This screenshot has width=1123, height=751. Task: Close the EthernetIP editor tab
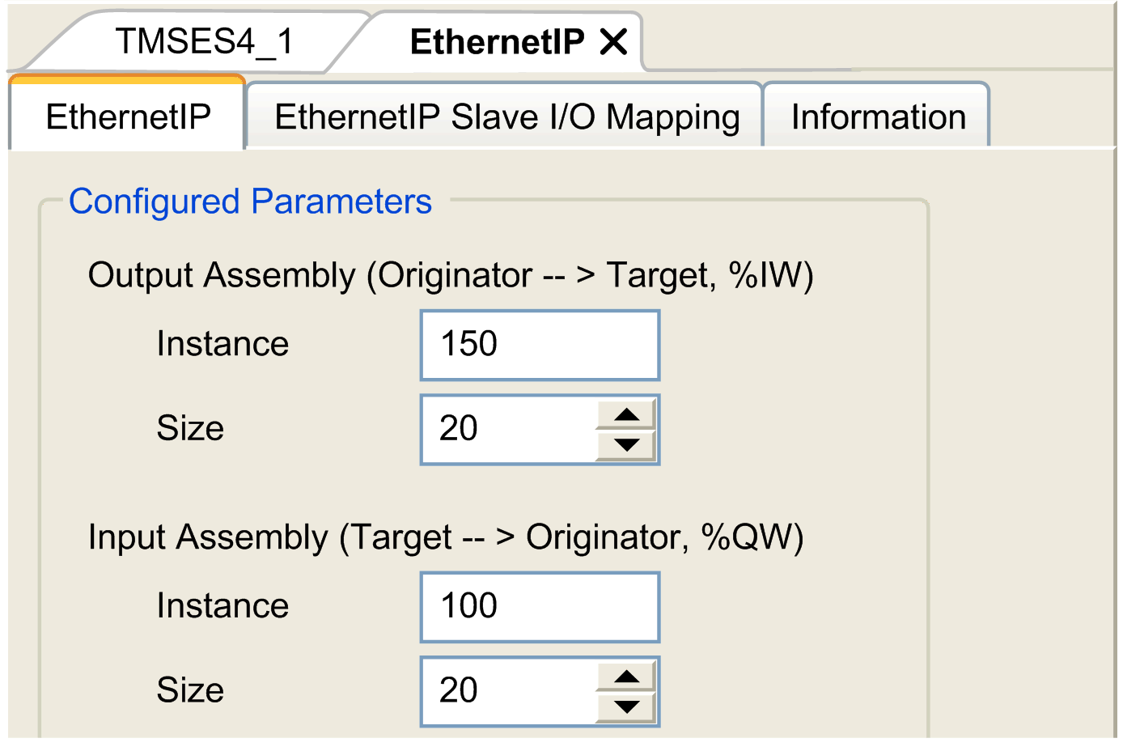(613, 41)
